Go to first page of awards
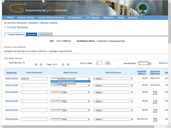Image resolution: width=171 pixels, height=128 pixels. pos(36,64)
